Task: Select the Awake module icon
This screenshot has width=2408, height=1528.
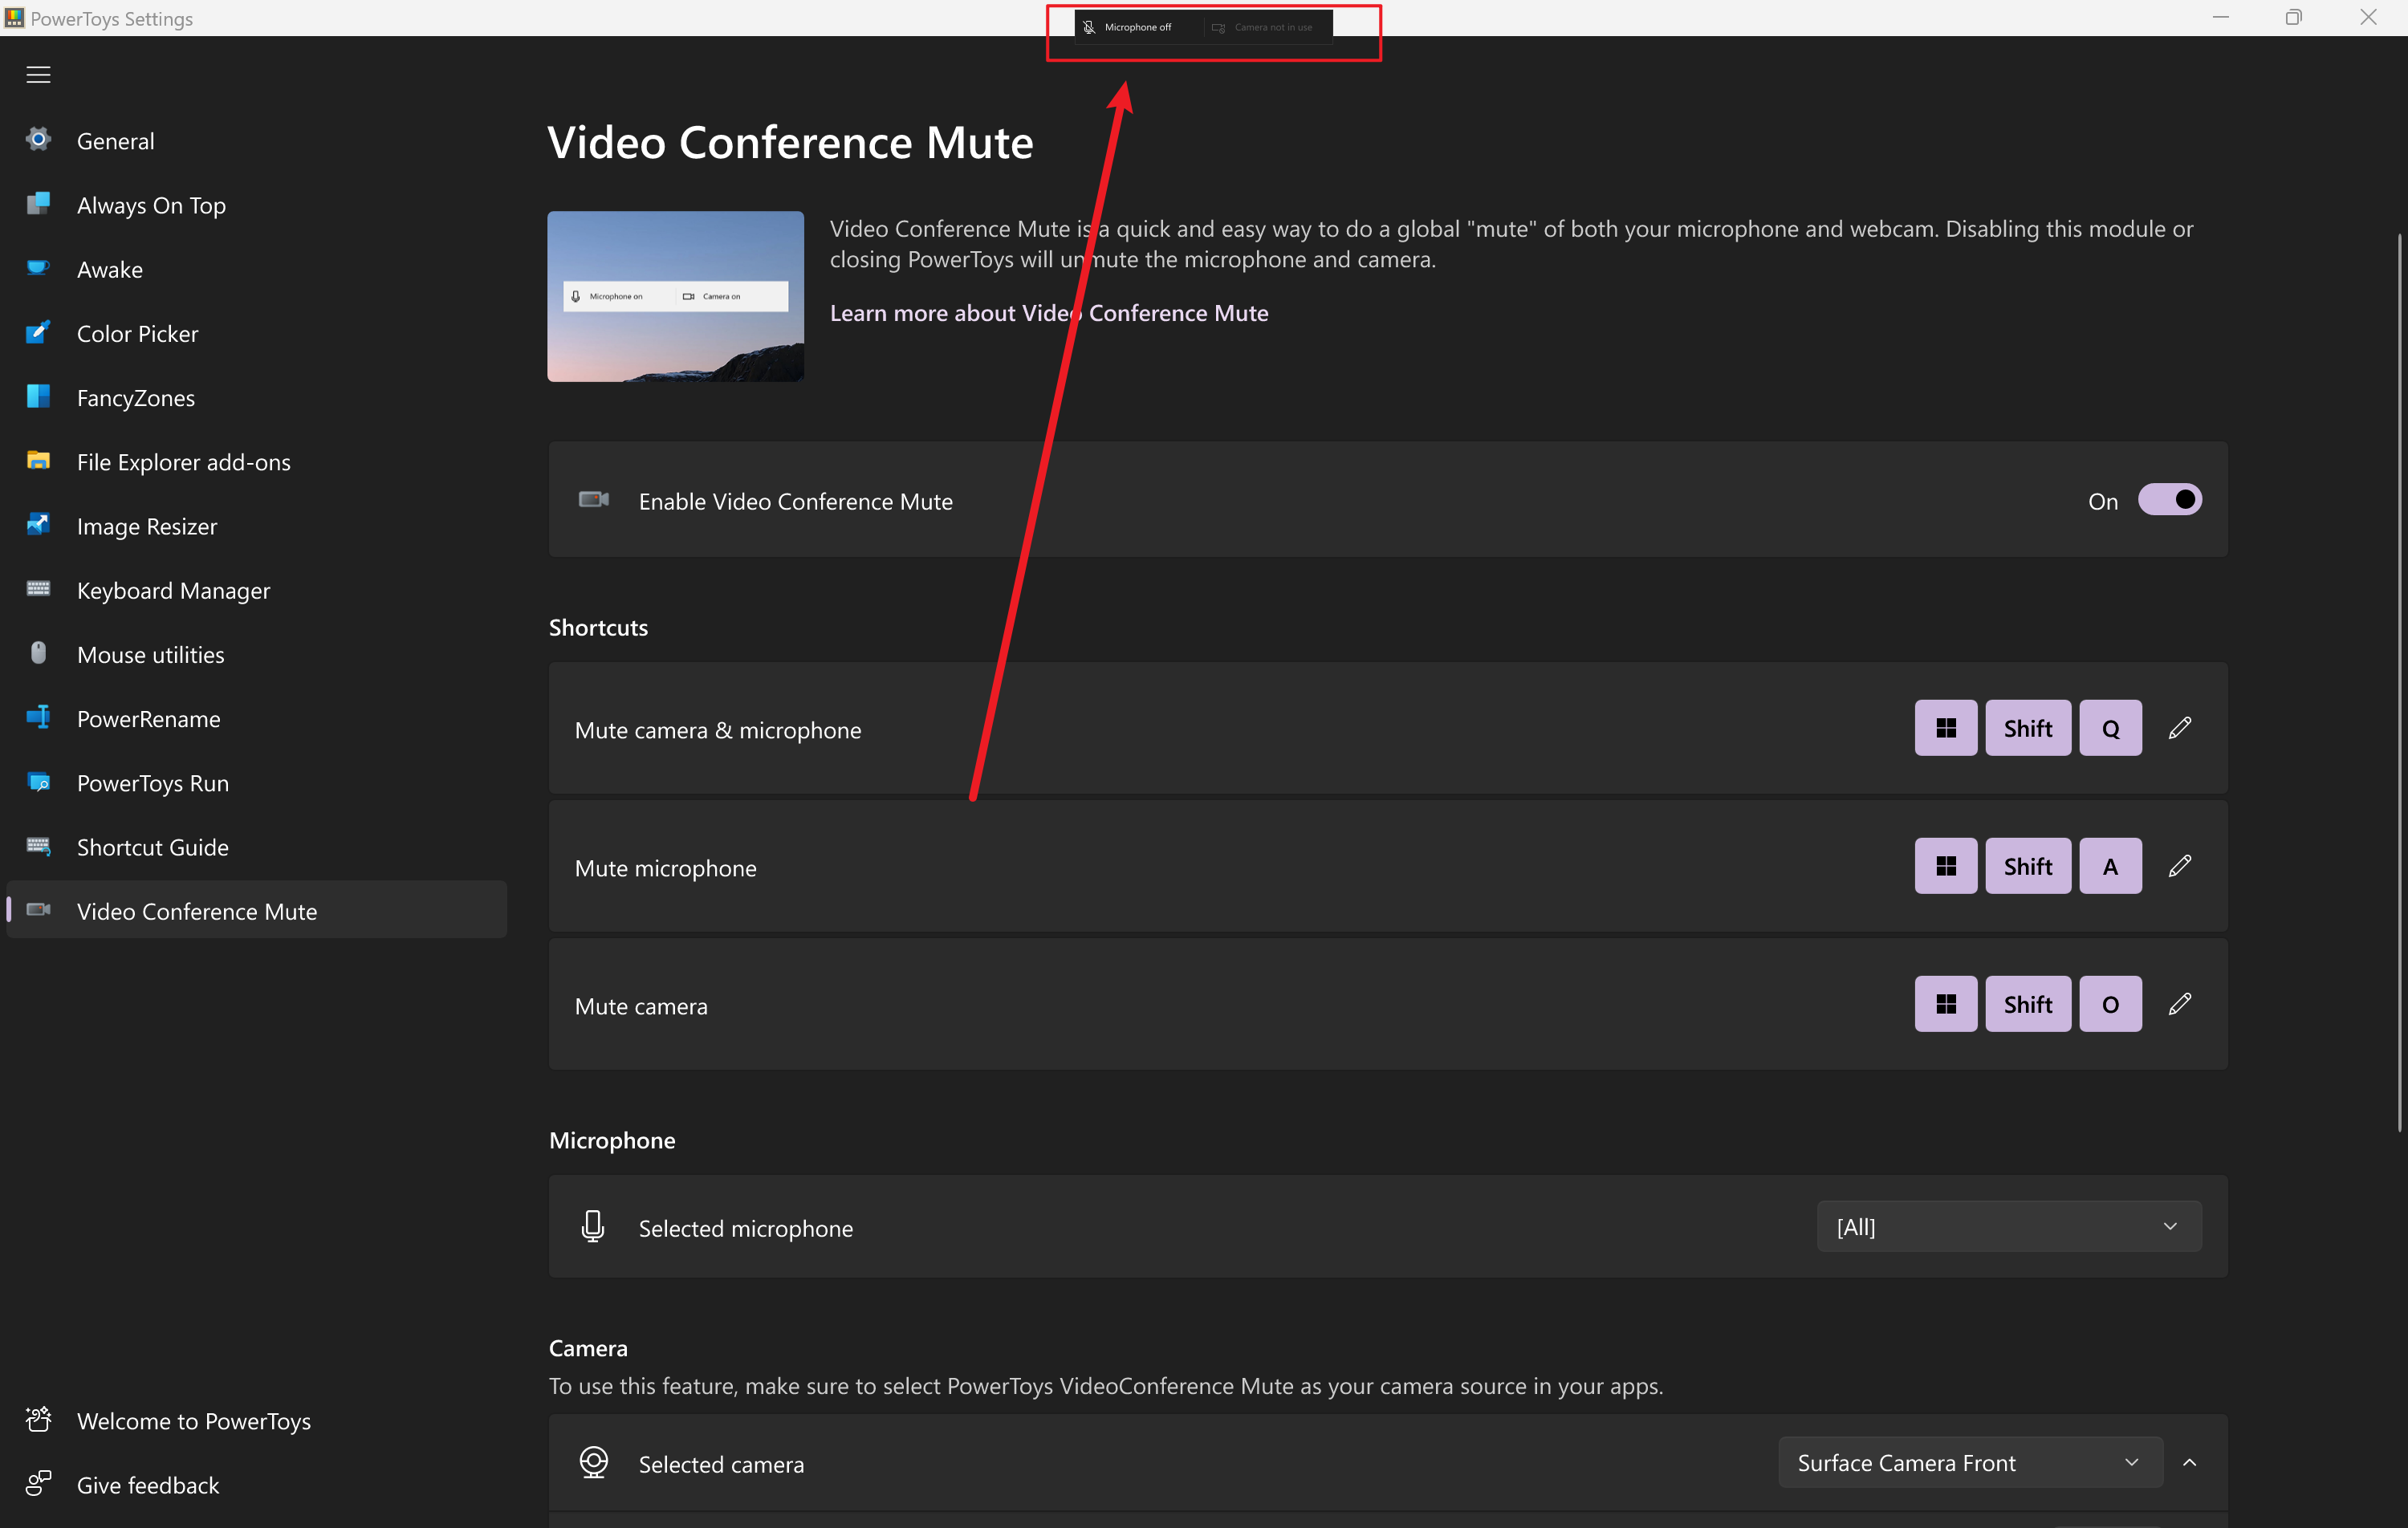Action: [x=38, y=268]
